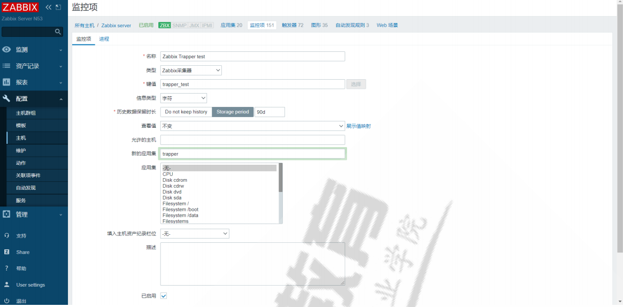
Task: Expand the 监测 menu chevron
Action: 61,50
